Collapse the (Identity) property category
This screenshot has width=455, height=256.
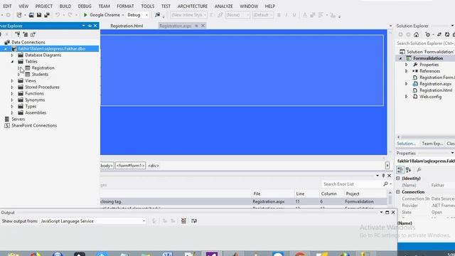398,178
